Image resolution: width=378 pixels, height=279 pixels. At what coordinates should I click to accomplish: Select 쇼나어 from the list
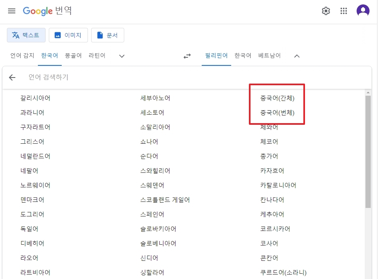149,142
